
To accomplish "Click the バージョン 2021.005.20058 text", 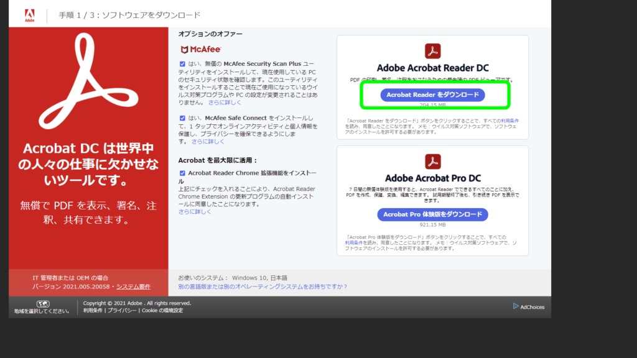I will coord(71,287).
